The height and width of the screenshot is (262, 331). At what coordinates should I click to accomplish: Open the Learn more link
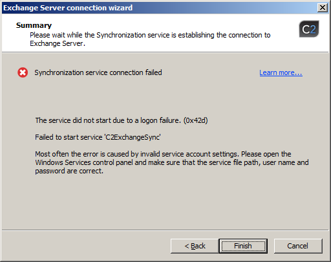point(281,72)
